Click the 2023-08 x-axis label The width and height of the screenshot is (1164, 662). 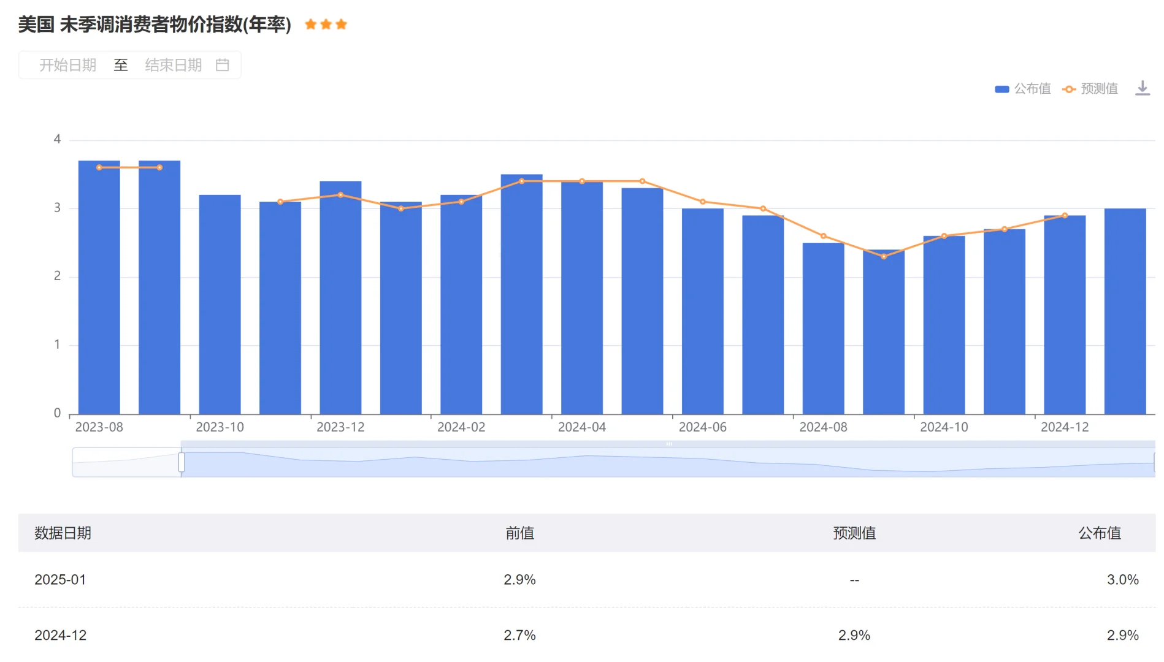coord(99,427)
